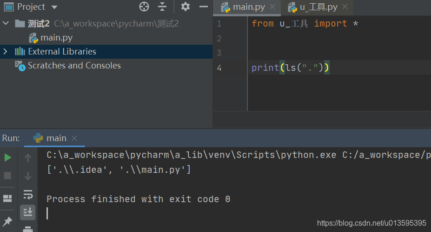Click Restore Layout icon in run panel
Screen dimensions: 431x232
(x=8, y=198)
